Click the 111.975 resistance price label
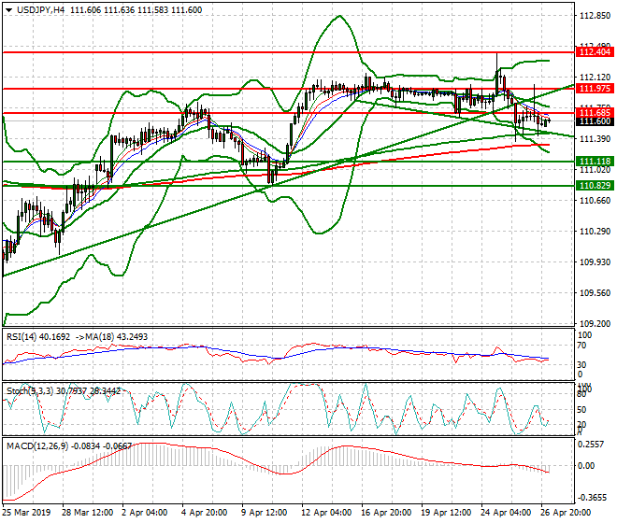 595,89
